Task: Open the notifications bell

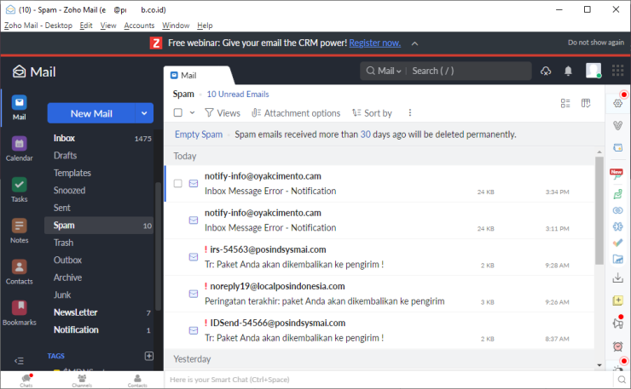Action: pyautogui.click(x=568, y=72)
